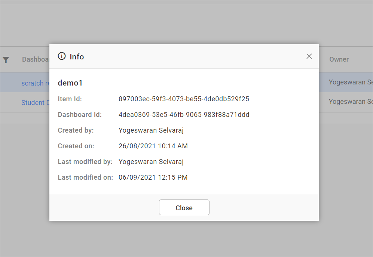This screenshot has width=373, height=257.
Task: Click the demo1 item title
Action: pos(70,83)
